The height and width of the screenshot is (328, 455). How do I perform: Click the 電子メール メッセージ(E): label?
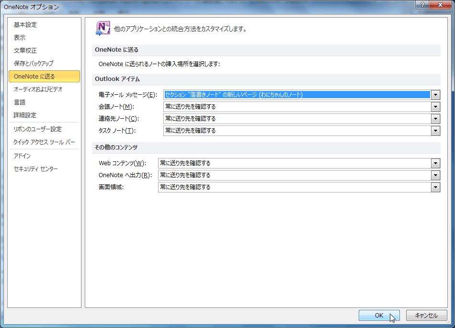pos(128,95)
